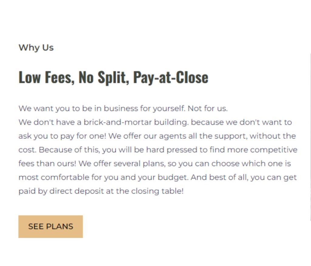Click the word "support," in the paragraph
Image resolution: width=311 pixels, height=266 pixels.
point(231,136)
